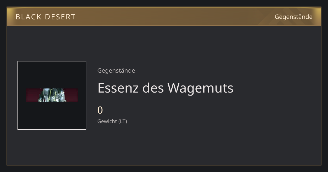This screenshot has width=328, height=172.
Task: Click the Essenz des Wagemuts title
Action: [x=165, y=88]
